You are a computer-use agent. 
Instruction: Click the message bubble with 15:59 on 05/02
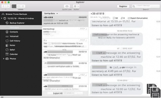(x=116, y=24)
